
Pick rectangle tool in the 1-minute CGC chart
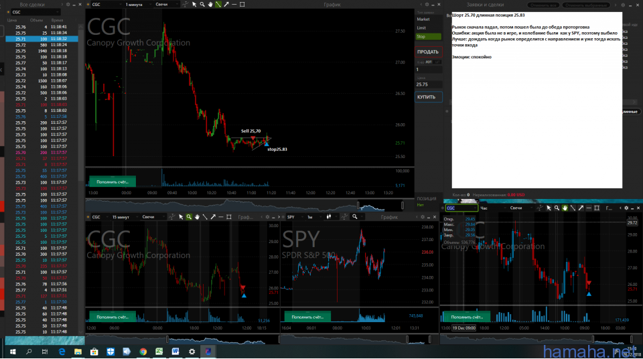[x=242, y=5]
